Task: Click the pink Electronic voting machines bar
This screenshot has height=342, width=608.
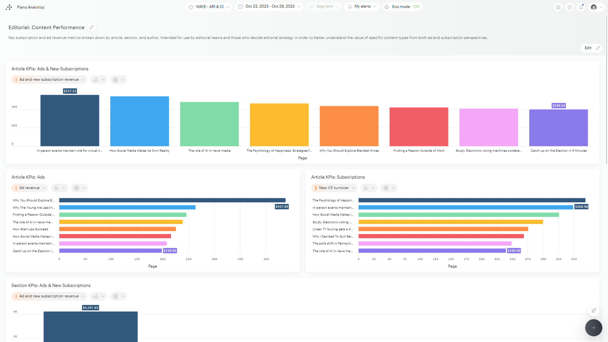Action: point(489,127)
